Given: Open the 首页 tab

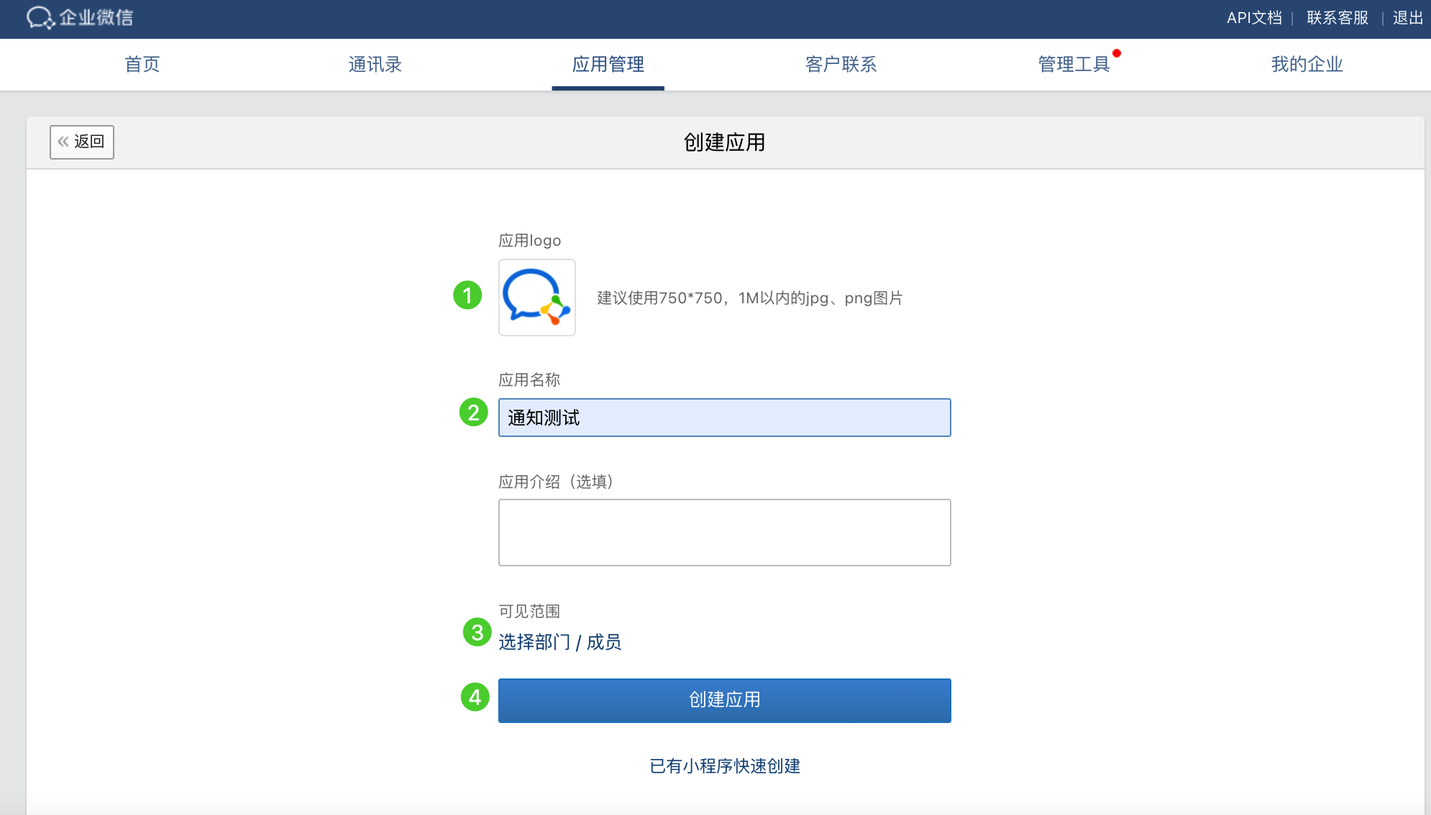Looking at the screenshot, I should 142,65.
